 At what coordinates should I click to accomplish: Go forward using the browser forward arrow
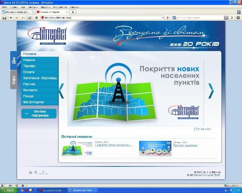17,18
